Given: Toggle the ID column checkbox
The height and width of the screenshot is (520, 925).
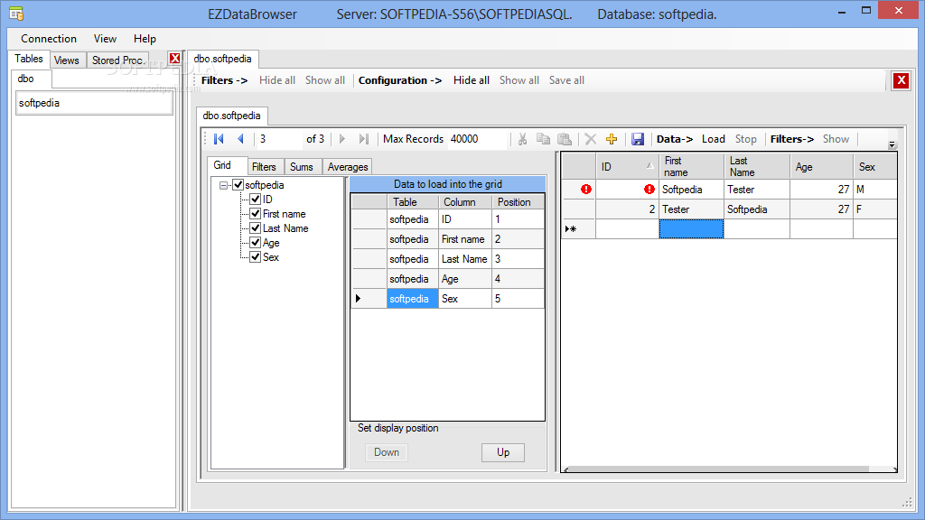Looking at the screenshot, I should click(x=256, y=200).
